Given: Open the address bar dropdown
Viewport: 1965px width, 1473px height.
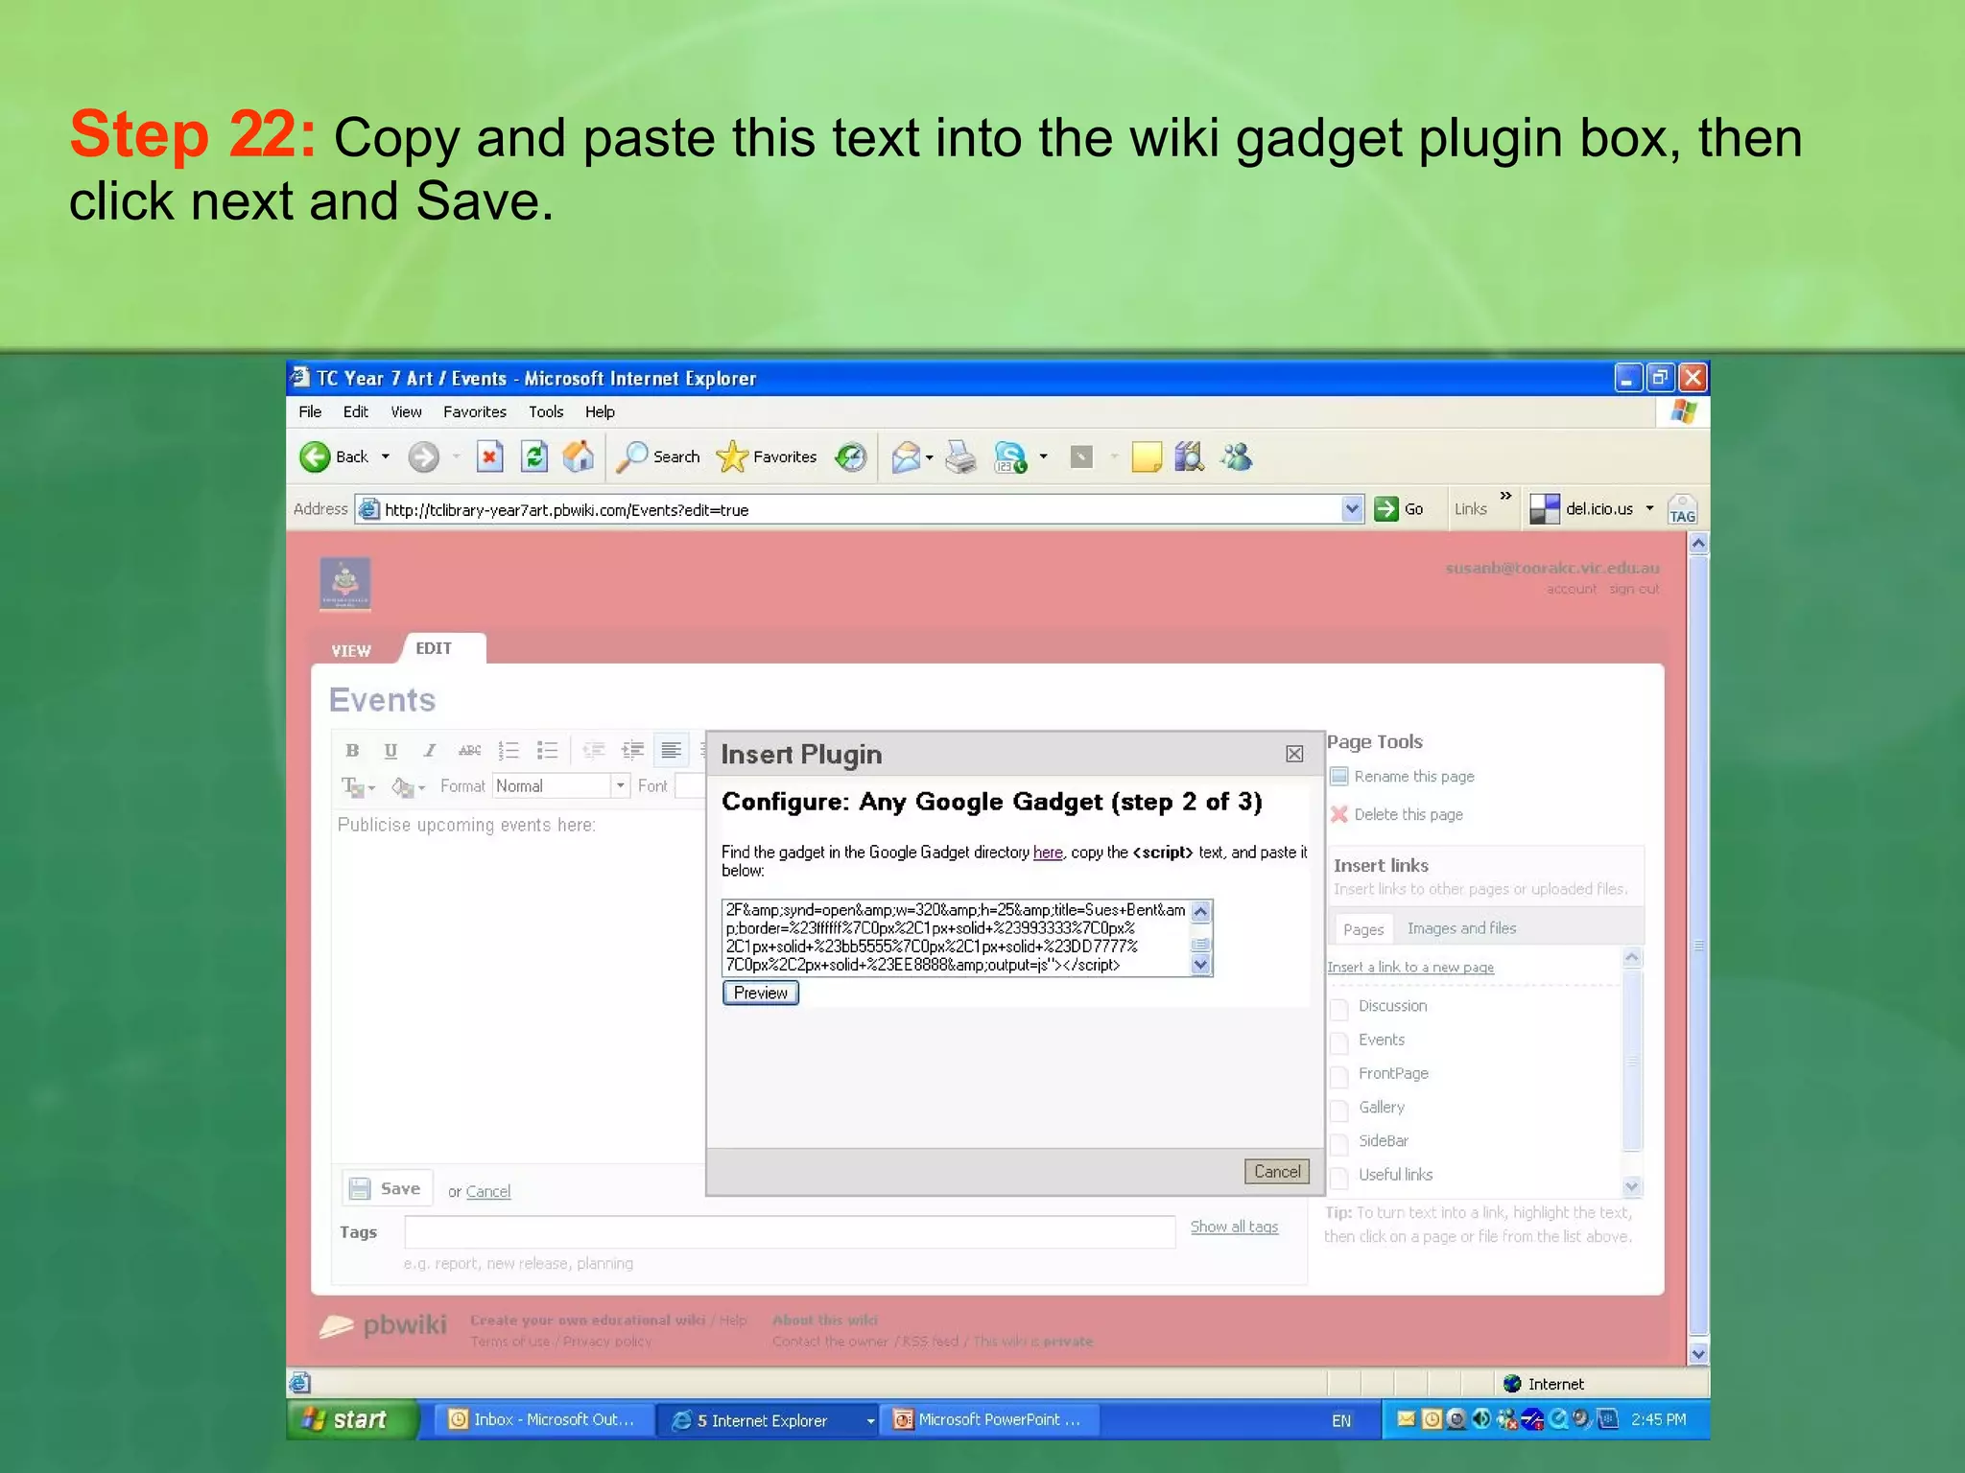Looking at the screenshot, I should pyautogui.click(x=1352, y=509).
